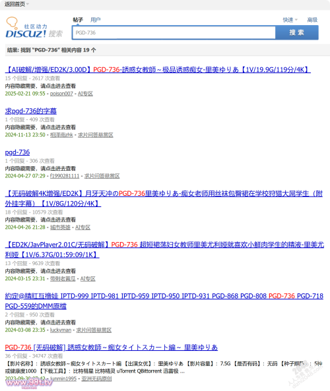Click the date 2024-11-13 23:50
This screenshot has width=330, height=391.
point(25,135)
